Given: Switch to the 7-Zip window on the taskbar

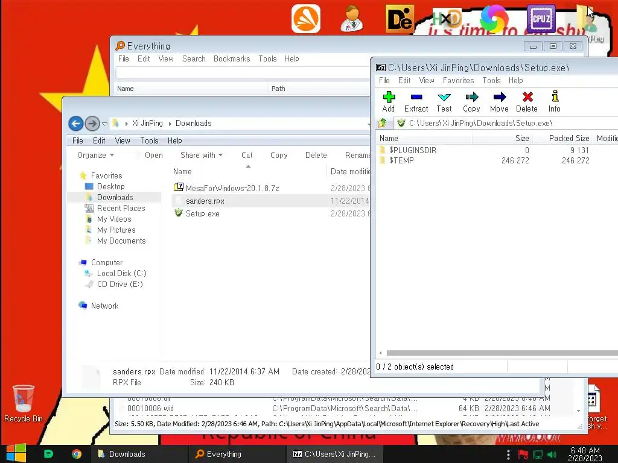Looking at the screenshot, I should click(333, 454).
